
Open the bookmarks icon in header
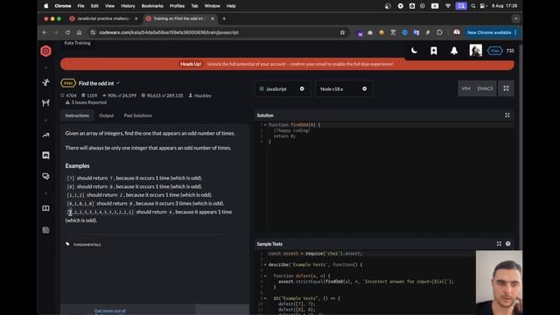(434, 51)
